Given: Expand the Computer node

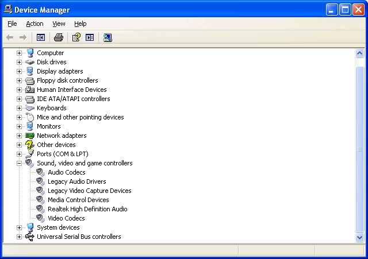Looking at the screenshot, I should (x=19, y=53).
